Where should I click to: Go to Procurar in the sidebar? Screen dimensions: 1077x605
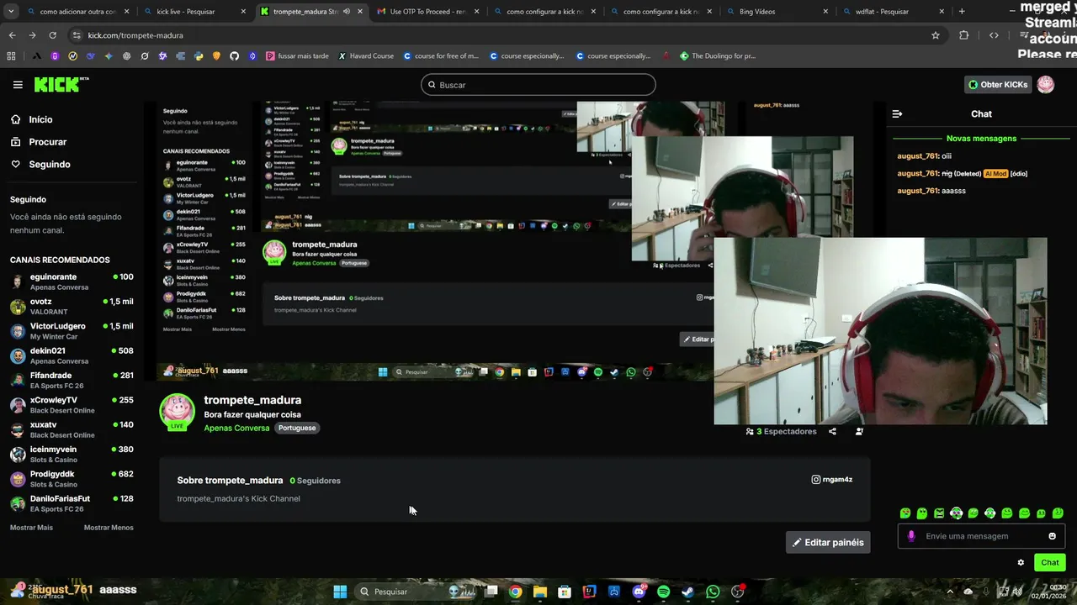(39, 142)
